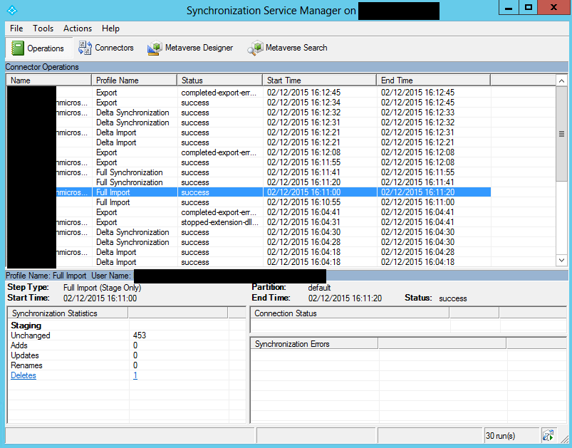572x448 pixels.
Task: Open the Actions menu
Action: tap(78, 28)
